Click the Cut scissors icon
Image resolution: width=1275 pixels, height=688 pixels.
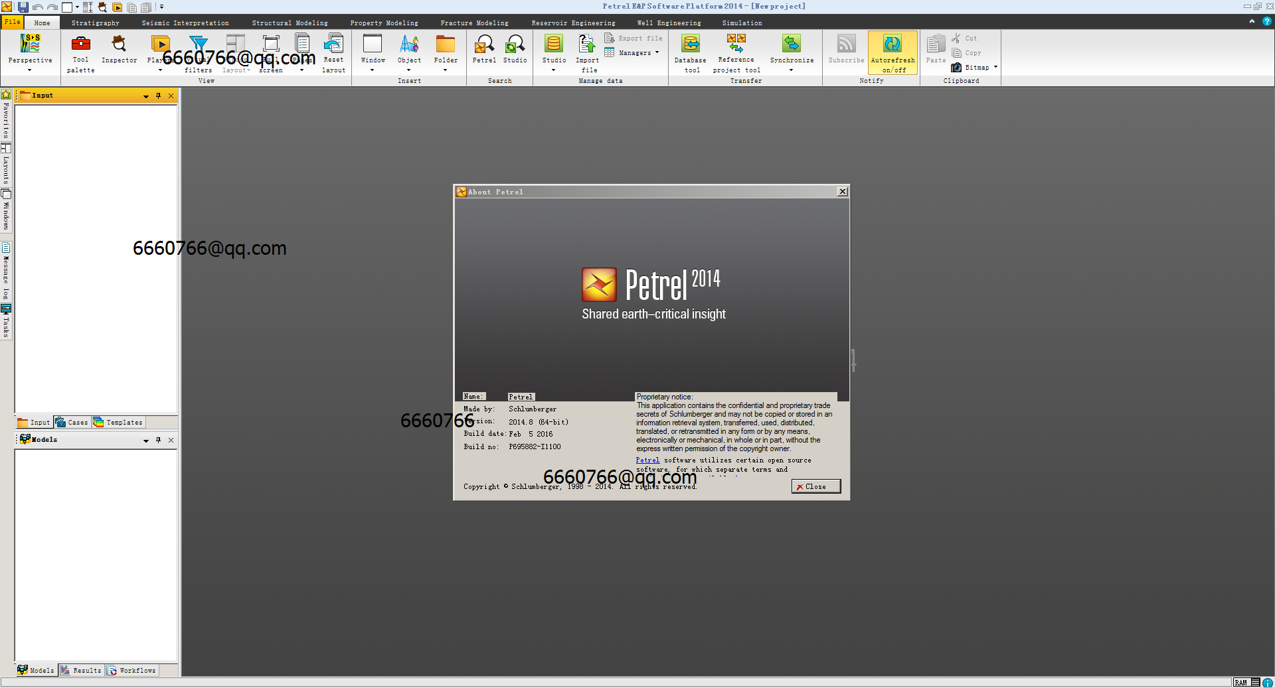(x=956, y=38)
